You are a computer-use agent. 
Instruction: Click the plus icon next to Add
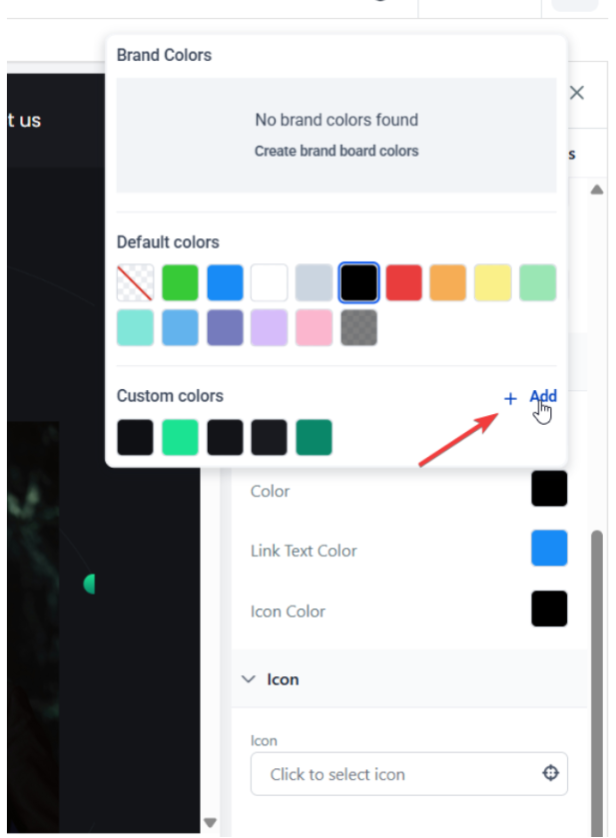(510, 399)
